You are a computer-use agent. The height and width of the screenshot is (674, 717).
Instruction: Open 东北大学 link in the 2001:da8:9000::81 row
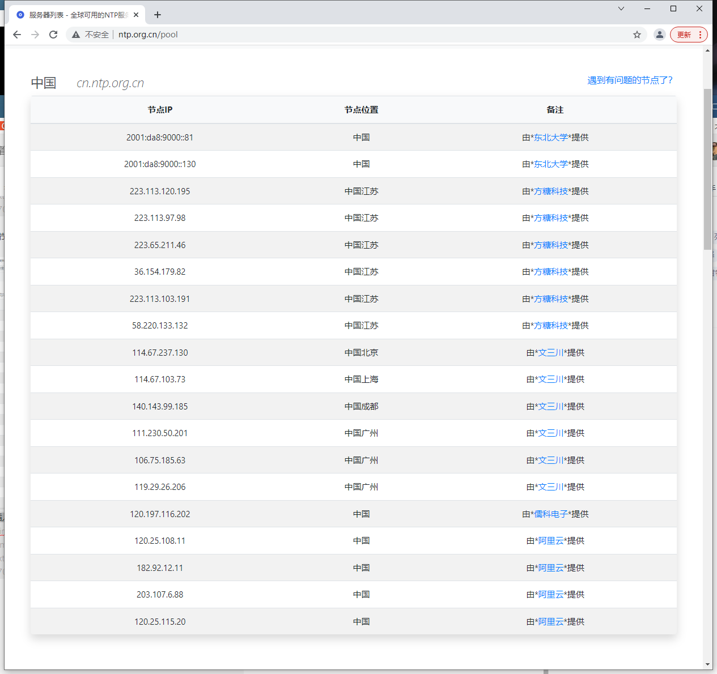click(x=550, y=138)
